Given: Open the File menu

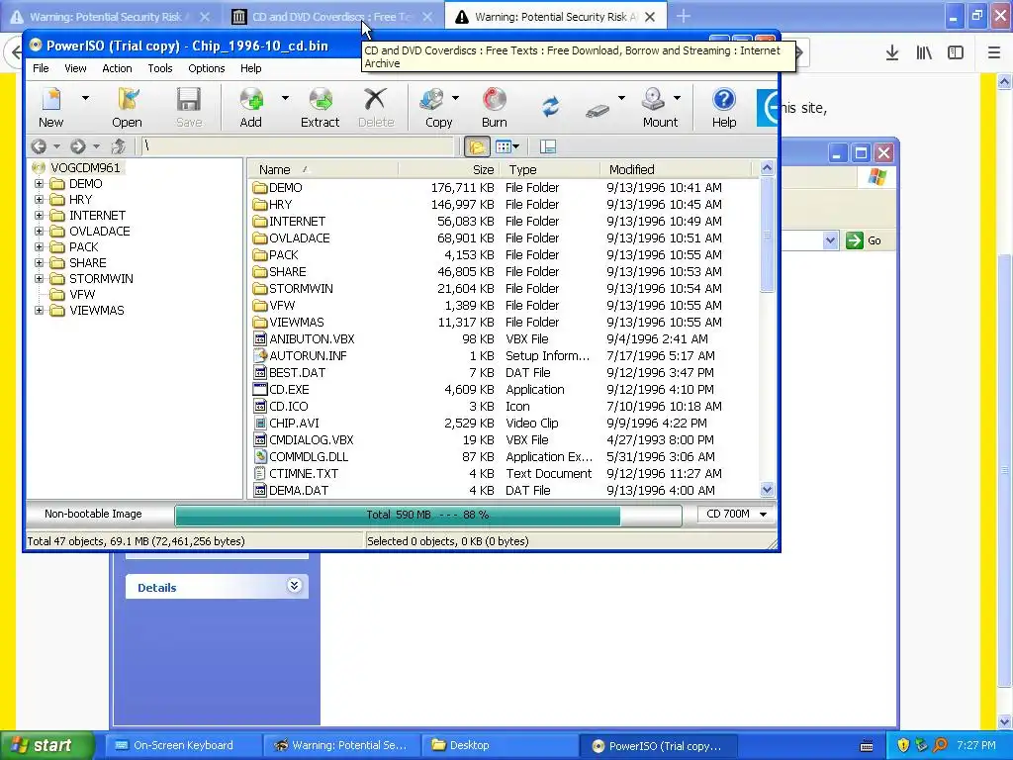Looking at the screenshot, I should click(x=41, y=68).
